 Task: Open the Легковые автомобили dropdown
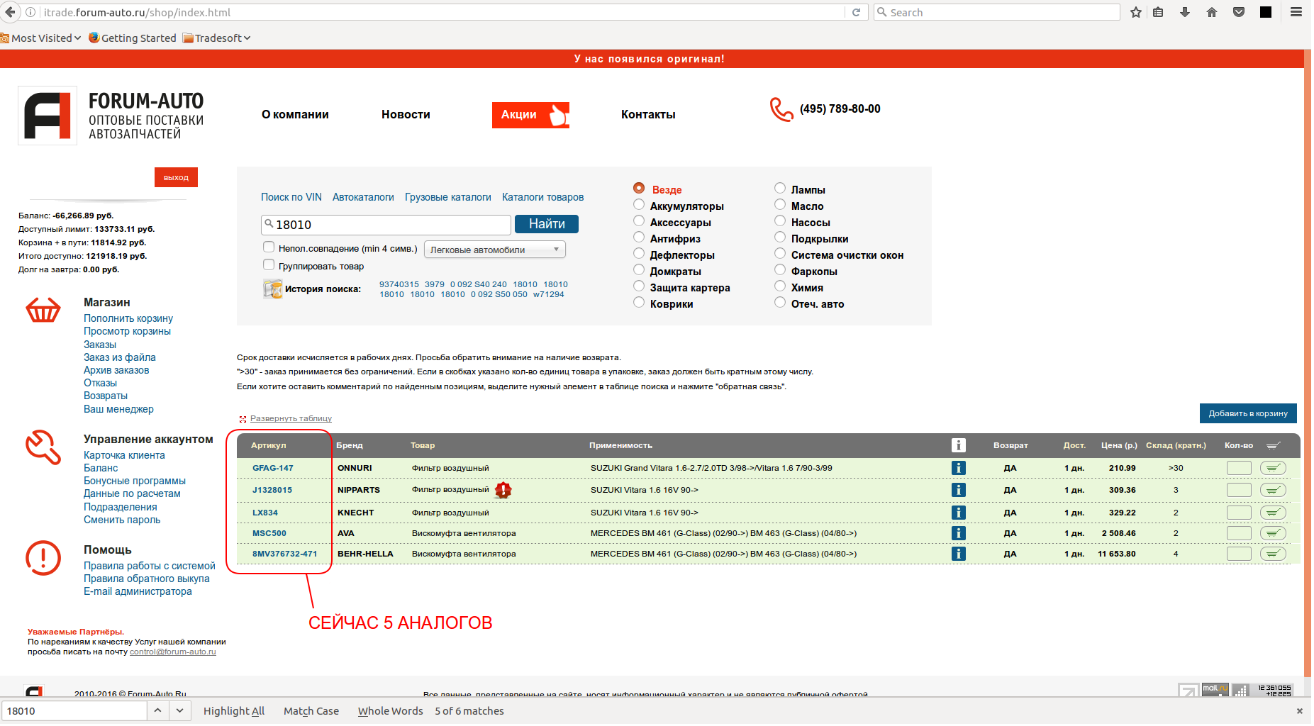[495, 250]
